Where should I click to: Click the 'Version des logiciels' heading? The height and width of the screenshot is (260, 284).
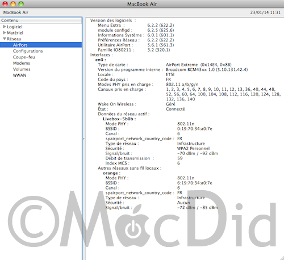click(x=113, y=20)
